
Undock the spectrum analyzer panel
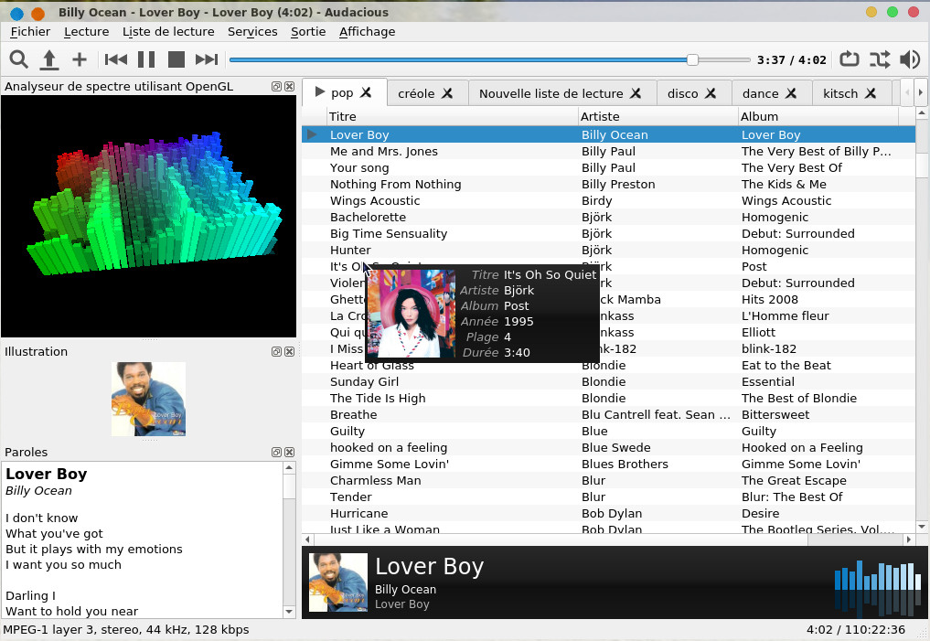[x=276, y=87]
